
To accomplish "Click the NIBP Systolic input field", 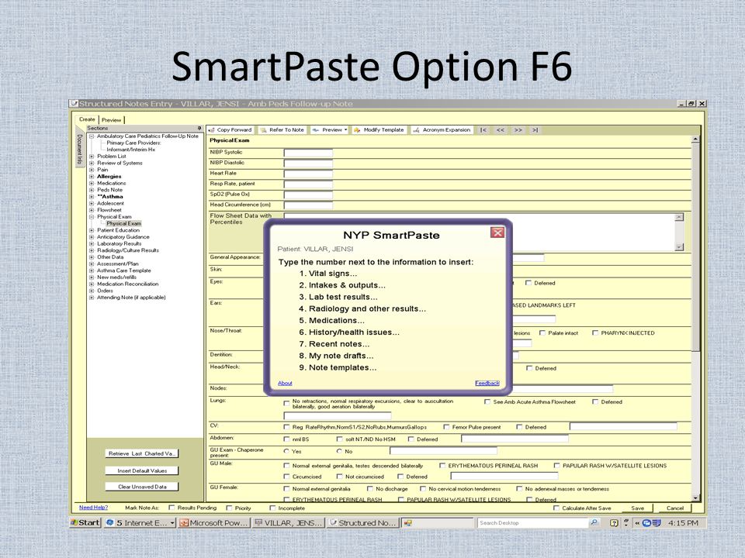I will (308, 153).
